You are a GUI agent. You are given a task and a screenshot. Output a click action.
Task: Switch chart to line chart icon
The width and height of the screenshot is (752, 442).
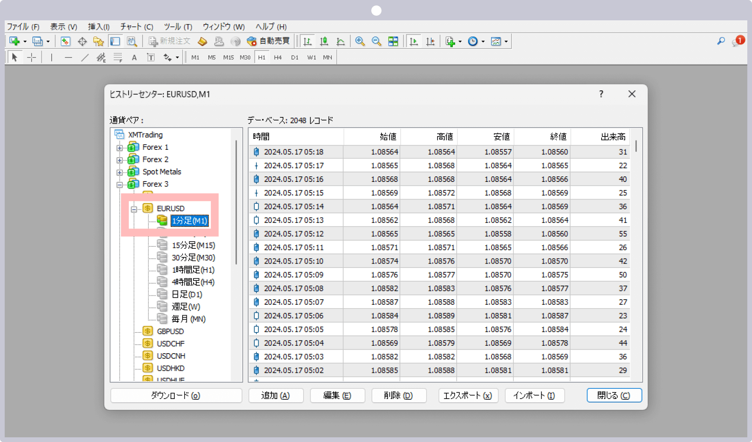pos(341,41)
